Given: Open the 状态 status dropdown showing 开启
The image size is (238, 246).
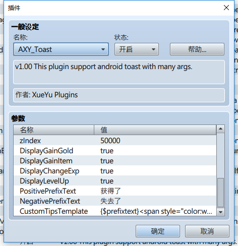Looking at the screenshot, I should pyautogui.click(x=137, y=49).
